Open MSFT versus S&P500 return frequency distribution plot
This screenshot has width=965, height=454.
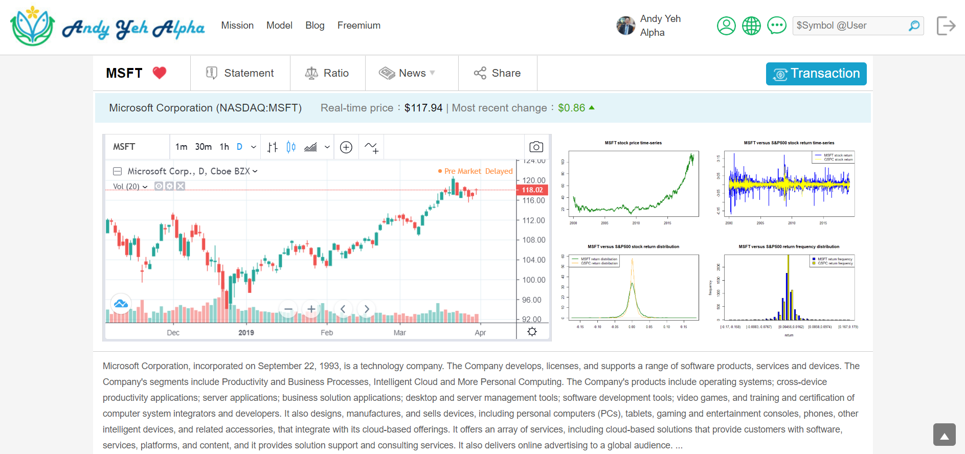(x=789, y=289)
